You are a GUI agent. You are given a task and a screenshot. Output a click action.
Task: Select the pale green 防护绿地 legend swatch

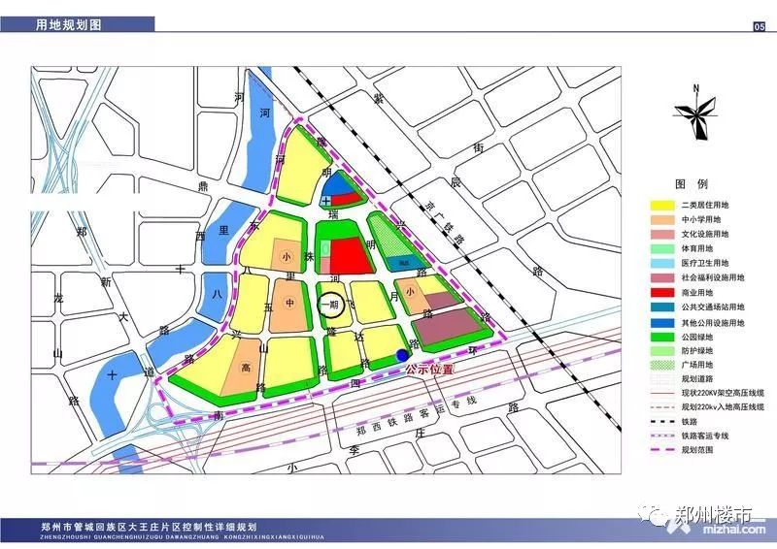click(662, 351)
